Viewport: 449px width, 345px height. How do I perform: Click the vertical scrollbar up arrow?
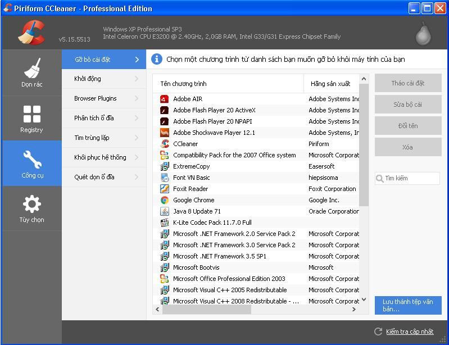364,79
